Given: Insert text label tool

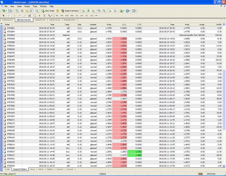Looking at the screenshot, I should coord(44,16).
